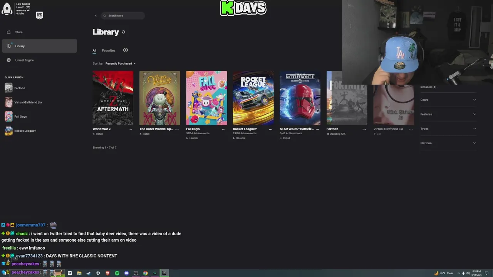Open Steam from the taskbar

[x=89, y=273]
